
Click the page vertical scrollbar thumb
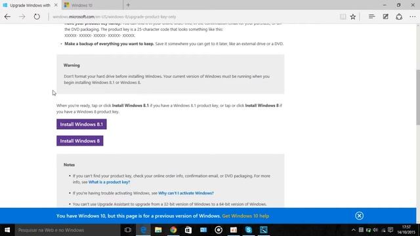[418, 97]
